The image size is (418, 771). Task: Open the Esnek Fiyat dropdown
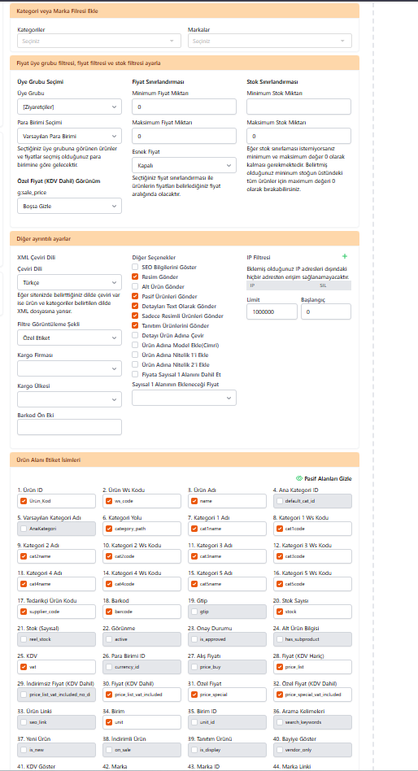[184, 165]
